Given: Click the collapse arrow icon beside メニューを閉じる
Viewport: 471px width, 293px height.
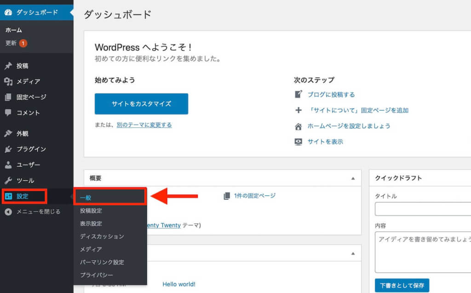Looking at the screenshot, I should [8, 212].
